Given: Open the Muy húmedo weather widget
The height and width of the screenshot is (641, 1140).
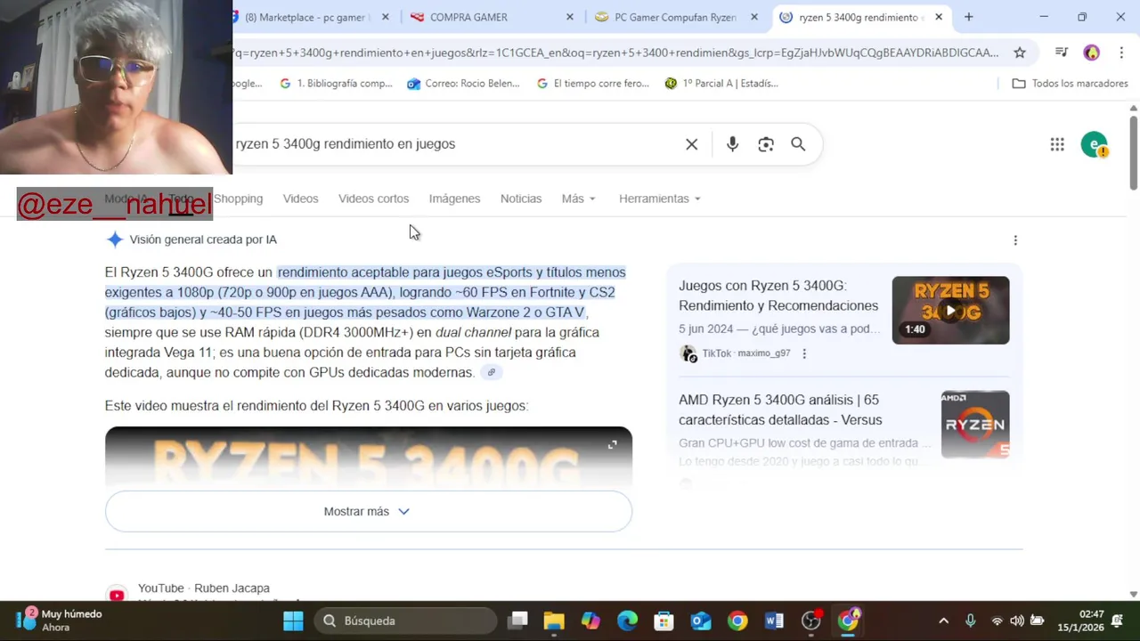Looking at the screenshot, I should pyautogui.click(x=59, y=621).
